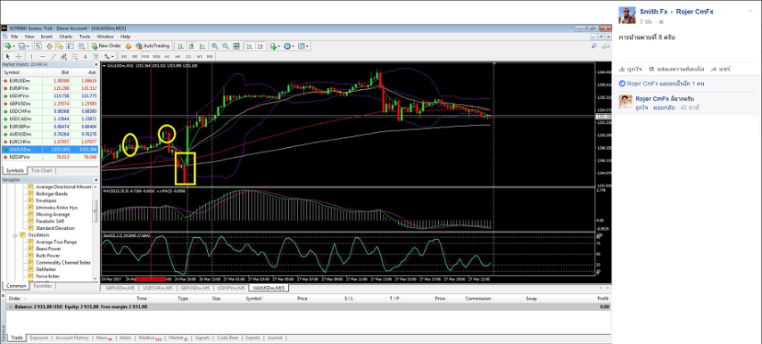Open the Tile Windows icon
The width and height of the screenshot is (762, 344).
[236, 46]
